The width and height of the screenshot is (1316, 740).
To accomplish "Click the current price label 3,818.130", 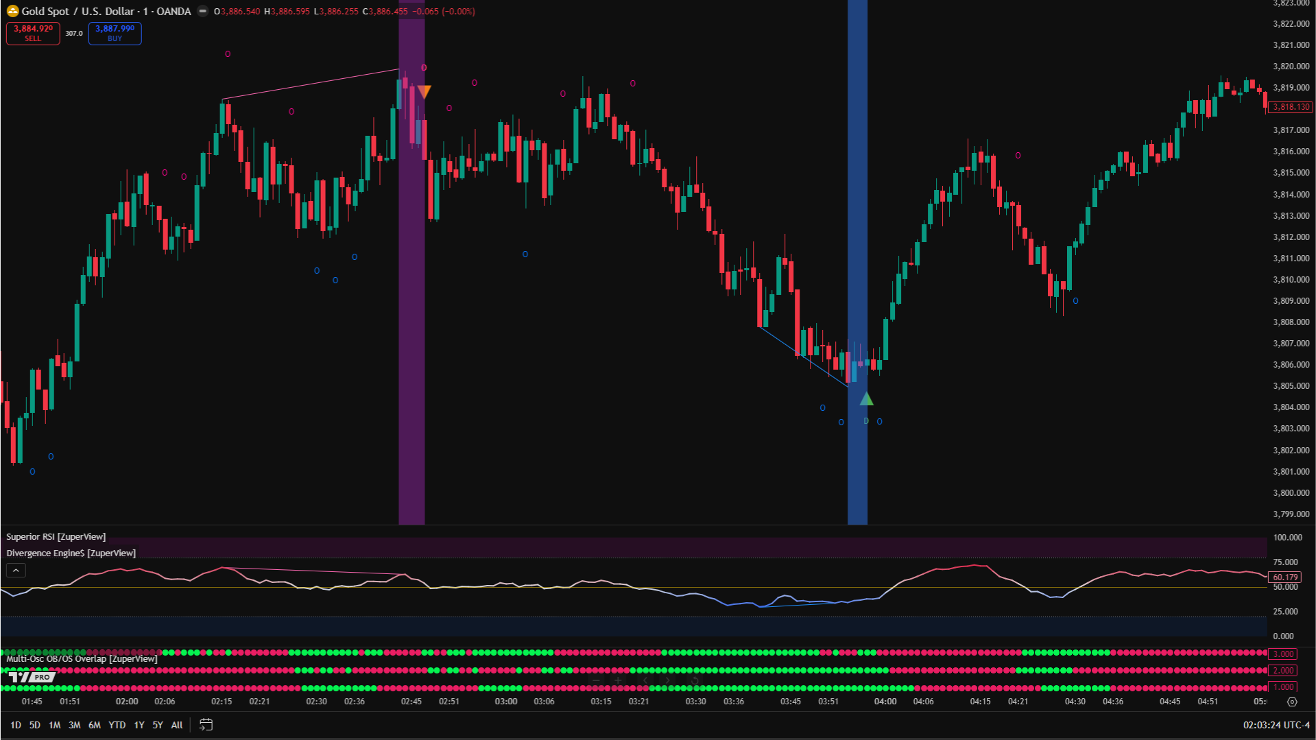I will click(1291, 107).
